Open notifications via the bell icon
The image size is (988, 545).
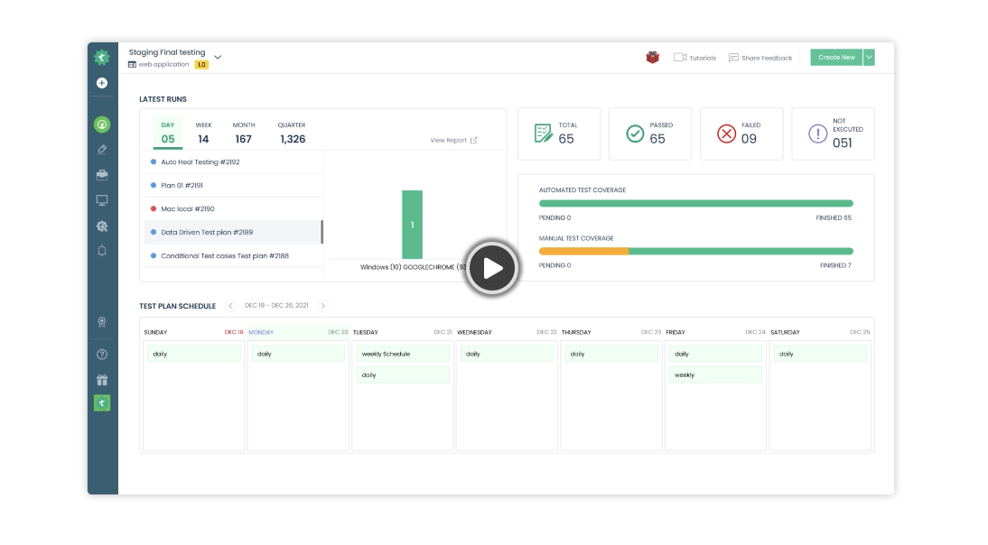[102, 252]
